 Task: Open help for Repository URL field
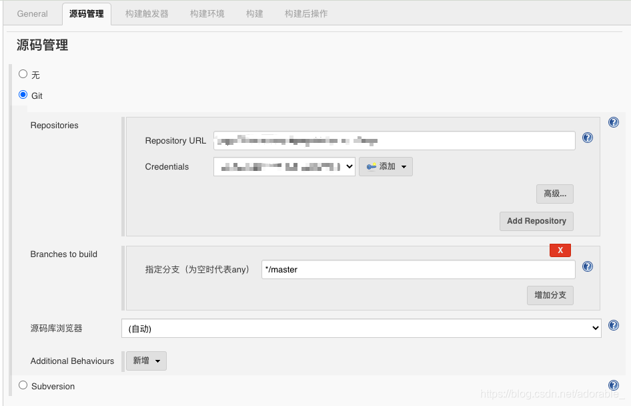click(x=588, y=138)
